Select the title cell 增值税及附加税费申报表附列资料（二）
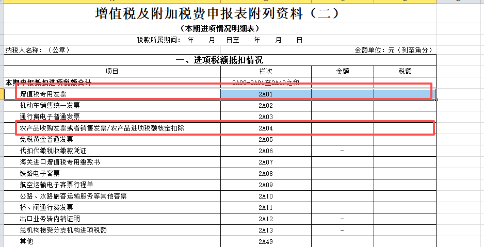This screenshot has width=484, height=247. pos(220,13)
